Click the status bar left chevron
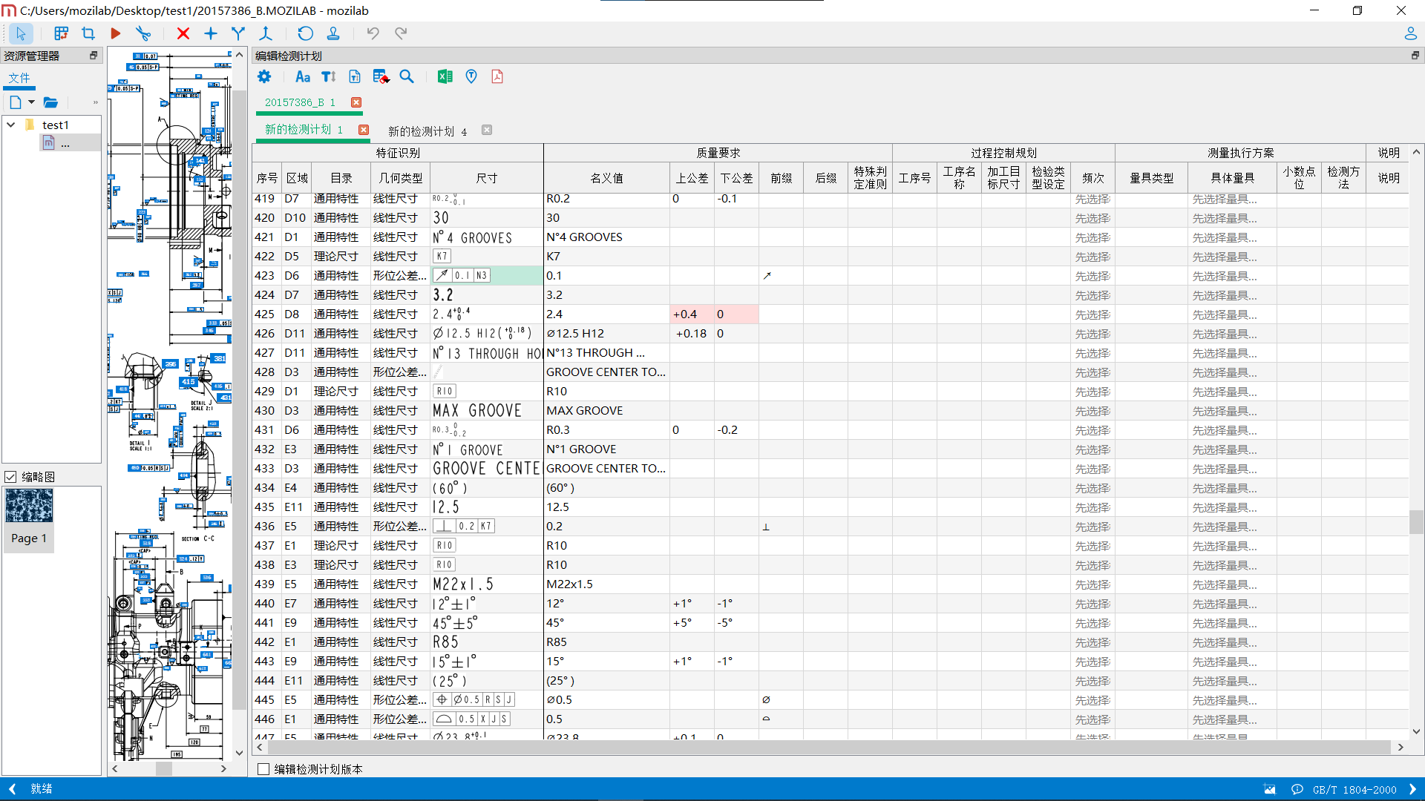 click(x=12, y=789)
